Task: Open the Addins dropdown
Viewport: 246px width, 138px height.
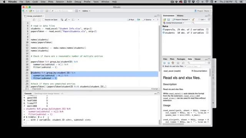Action: [x=86, y=11]
